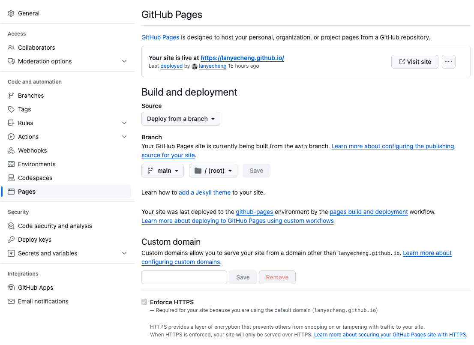474x345 pixels.
Task: Click the lanyecheng avatar image
Action: click(x=195, y=66)
